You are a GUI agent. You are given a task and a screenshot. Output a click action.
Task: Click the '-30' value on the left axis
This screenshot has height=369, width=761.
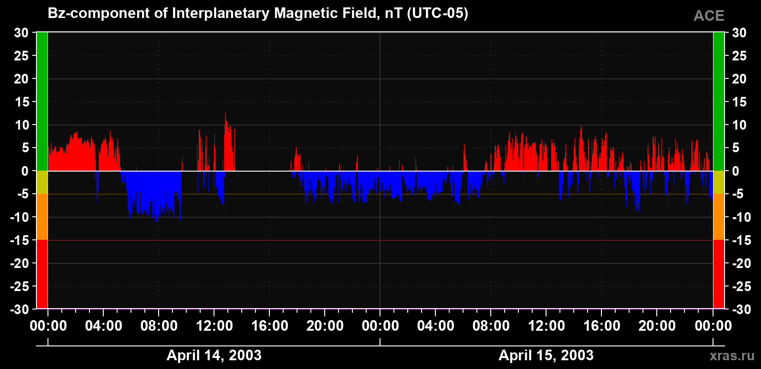[19, 309]
